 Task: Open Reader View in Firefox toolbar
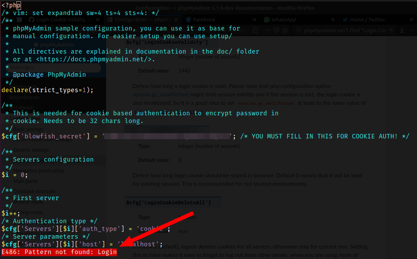[255, 30]
